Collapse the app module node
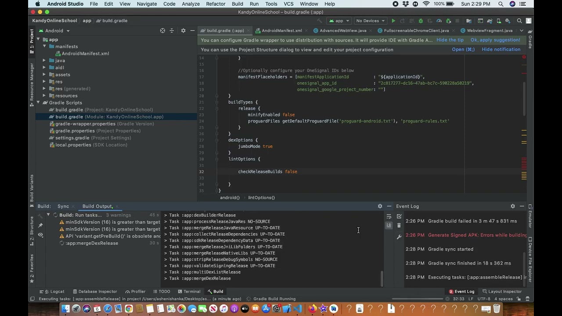The image size is (562, 316). [x=38, y=39]
